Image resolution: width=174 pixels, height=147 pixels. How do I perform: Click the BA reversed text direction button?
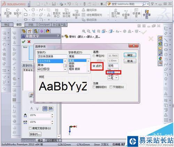[51, 109]
